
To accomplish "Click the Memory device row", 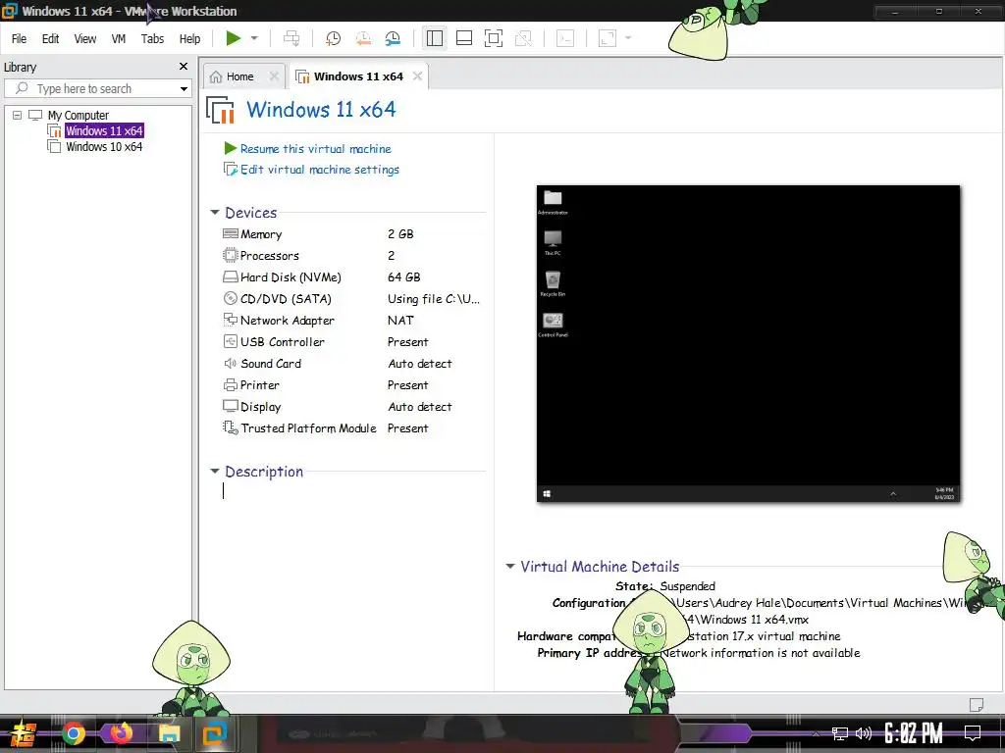I will 352,234.
